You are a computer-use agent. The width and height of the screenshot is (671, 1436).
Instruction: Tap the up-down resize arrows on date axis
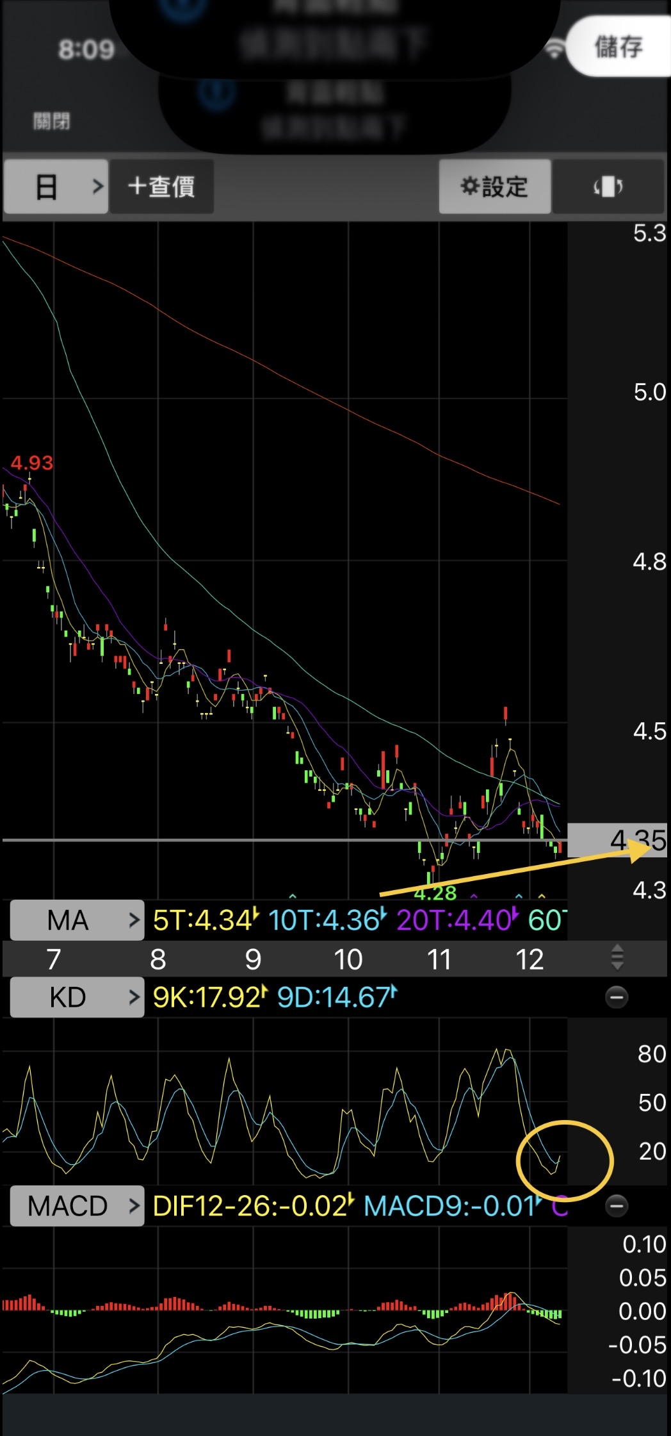point(617,957)
